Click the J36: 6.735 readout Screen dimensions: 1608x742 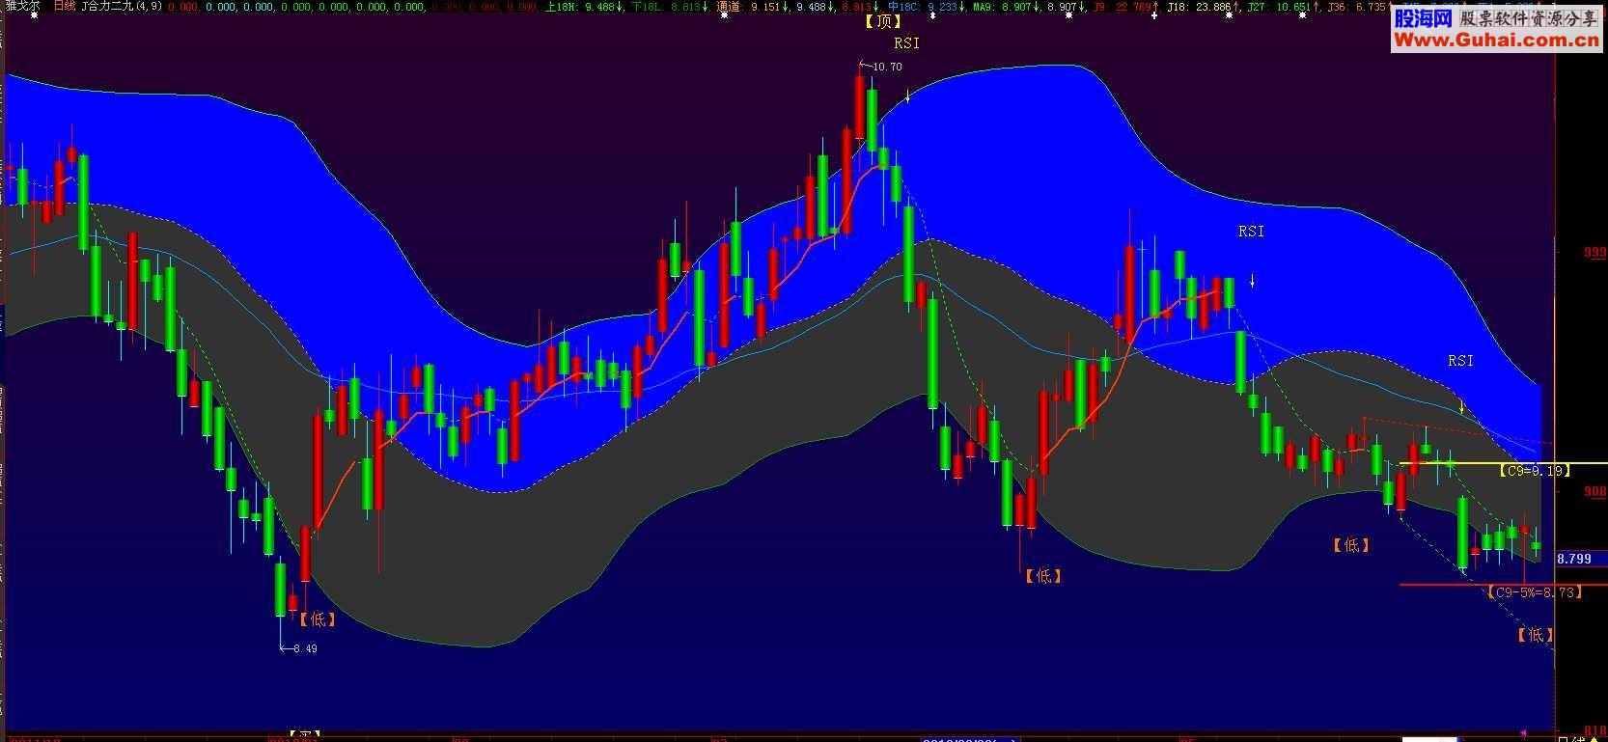click(1359, 7)
